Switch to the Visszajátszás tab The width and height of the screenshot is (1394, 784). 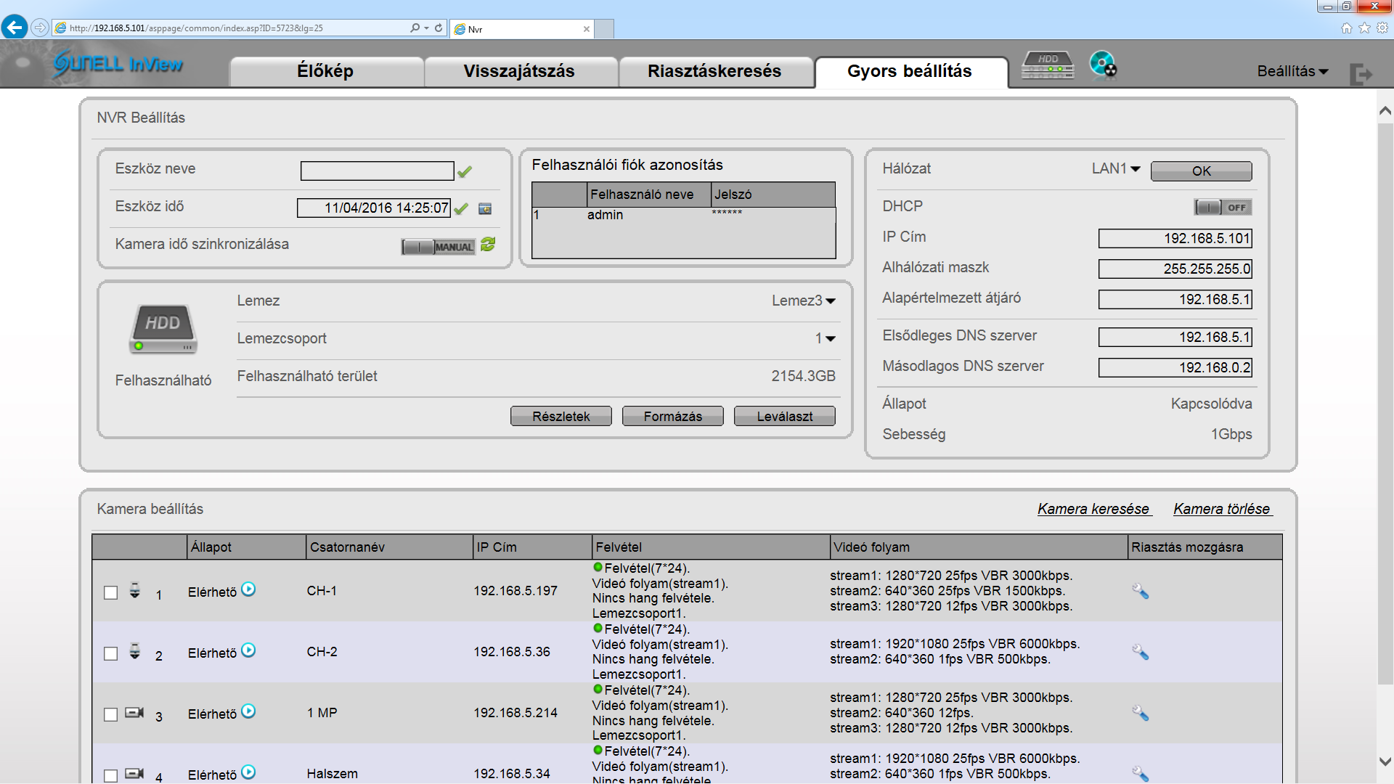click(520, 71)
